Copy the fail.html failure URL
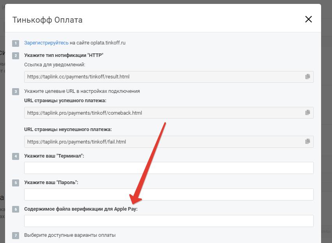 click(x=308, y=142)
